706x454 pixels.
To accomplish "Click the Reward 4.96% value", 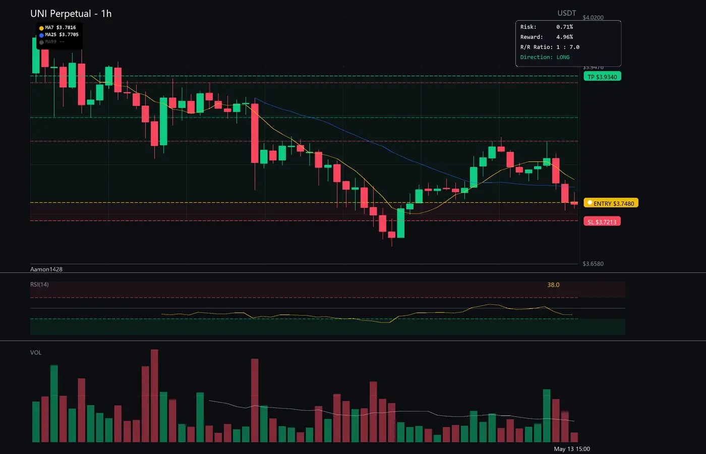I will (565, 37).
